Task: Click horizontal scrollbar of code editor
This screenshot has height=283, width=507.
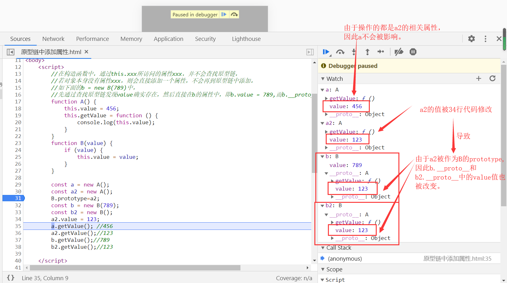Action: click(x=135, y=268)
